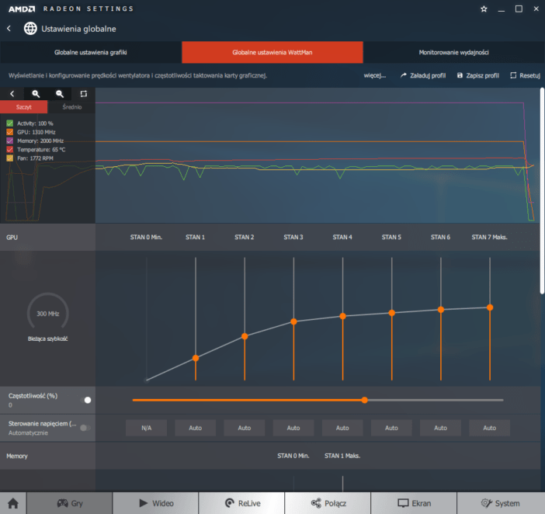This screenshot has width=545, height=514.
Task: Click the STAN 5 frequency point
Action: pyautogui.click(x=392, y=313)
